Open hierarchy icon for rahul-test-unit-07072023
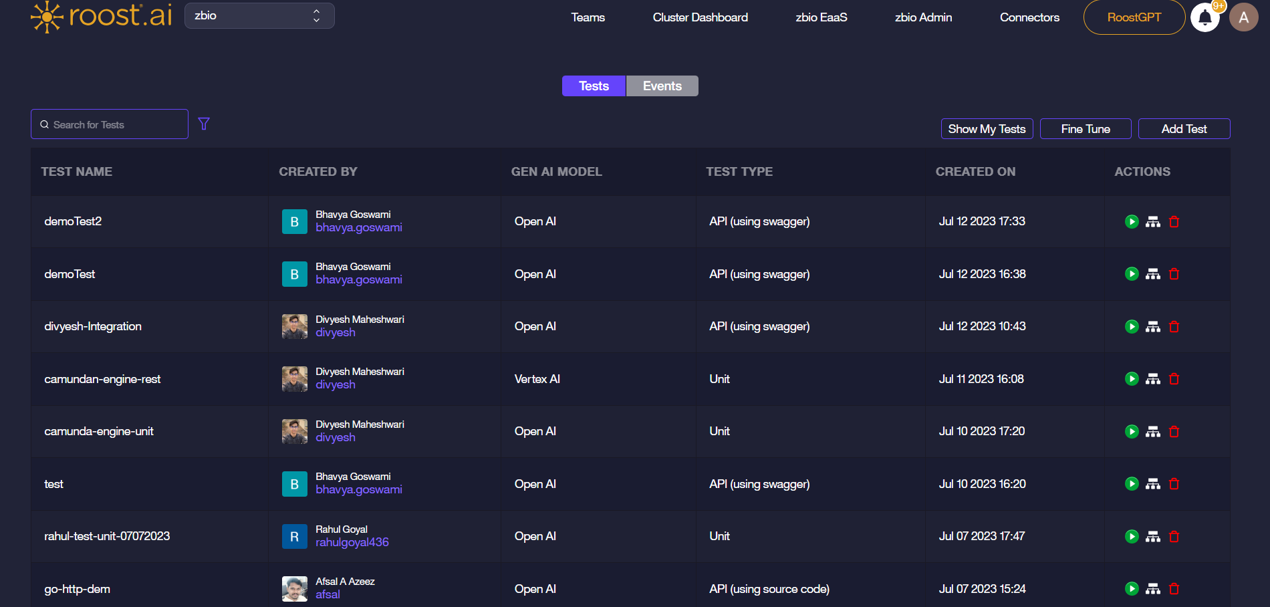This screenshot has height=607, width=1270. pos(1152,537)
